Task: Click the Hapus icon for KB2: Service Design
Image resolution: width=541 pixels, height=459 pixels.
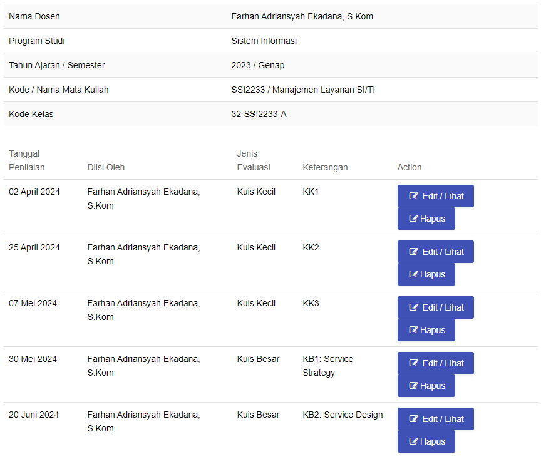Action: coord(413,441)
